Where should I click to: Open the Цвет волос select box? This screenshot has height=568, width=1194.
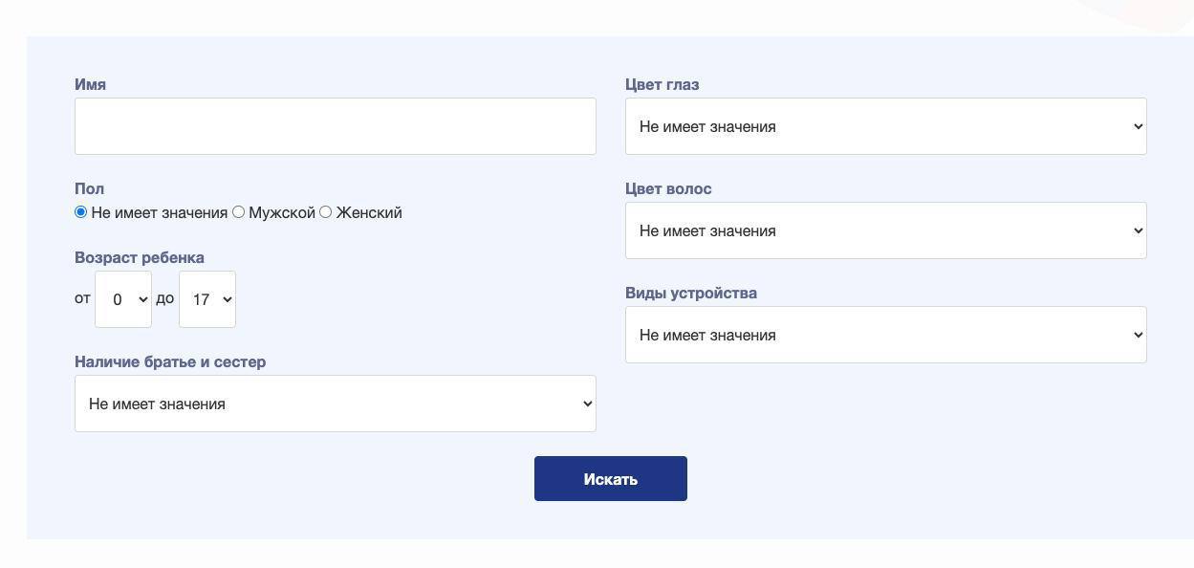(886, 230)
